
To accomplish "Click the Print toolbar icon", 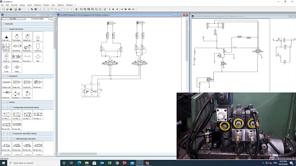I will pyautogui.click(x=20, y=9).
